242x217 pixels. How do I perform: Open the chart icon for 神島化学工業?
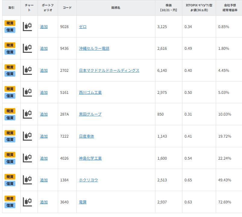pyautogui.click(x=27, y=158)
